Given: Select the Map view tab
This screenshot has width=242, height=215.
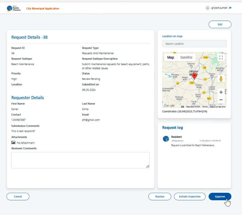Looking at the screenshot, I should click(170, 58).
